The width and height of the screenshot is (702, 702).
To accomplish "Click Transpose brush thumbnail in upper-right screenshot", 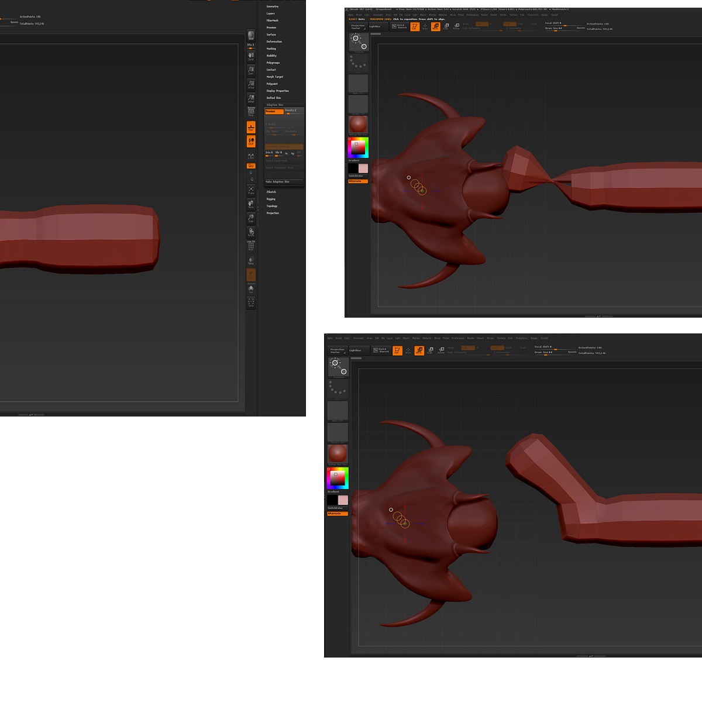I will [358, 43].
